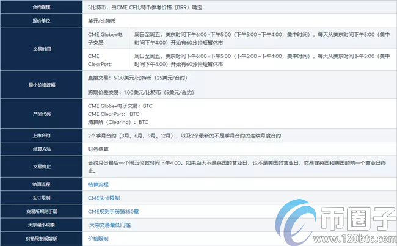Open the CME头寸限制 link

click(104, 198)
